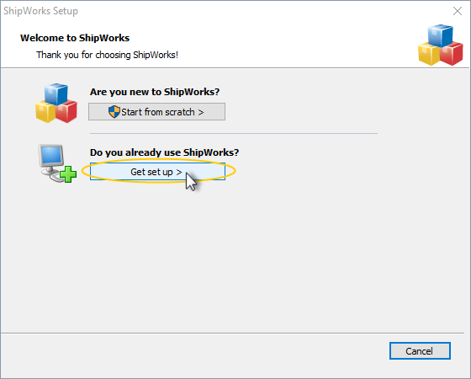The width and height of the screenshot is (471, 379).
Task: Click the Start from scratch button
Action: point(156,111)
